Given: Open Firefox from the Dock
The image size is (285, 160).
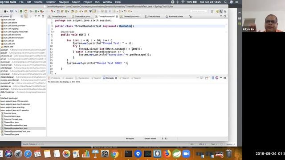Looking at the screenshot, I should [x=167, y=154].
